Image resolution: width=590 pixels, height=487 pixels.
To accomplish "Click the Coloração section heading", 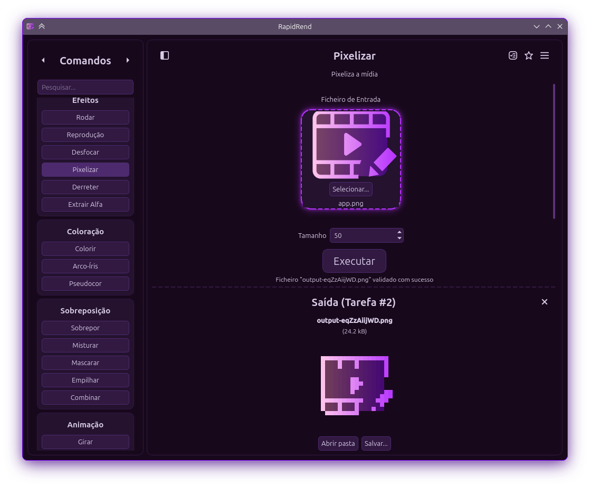I will [x=85, y=232].
